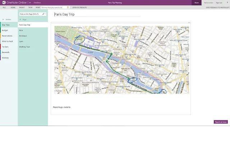230x144 pixels.
Task: Type in Tell me what you want field
Action: pyautogui.click(x=52, y=7)
